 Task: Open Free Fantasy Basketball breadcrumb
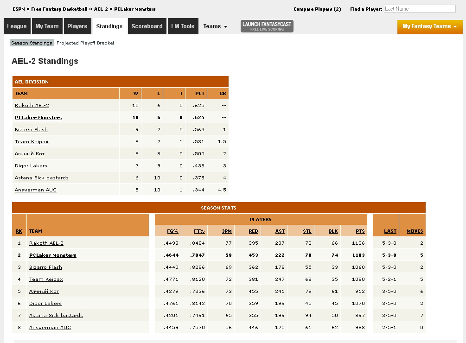coord(59,9)
